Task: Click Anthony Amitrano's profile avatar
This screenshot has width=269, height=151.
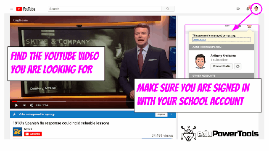Action: click(200, 62)
